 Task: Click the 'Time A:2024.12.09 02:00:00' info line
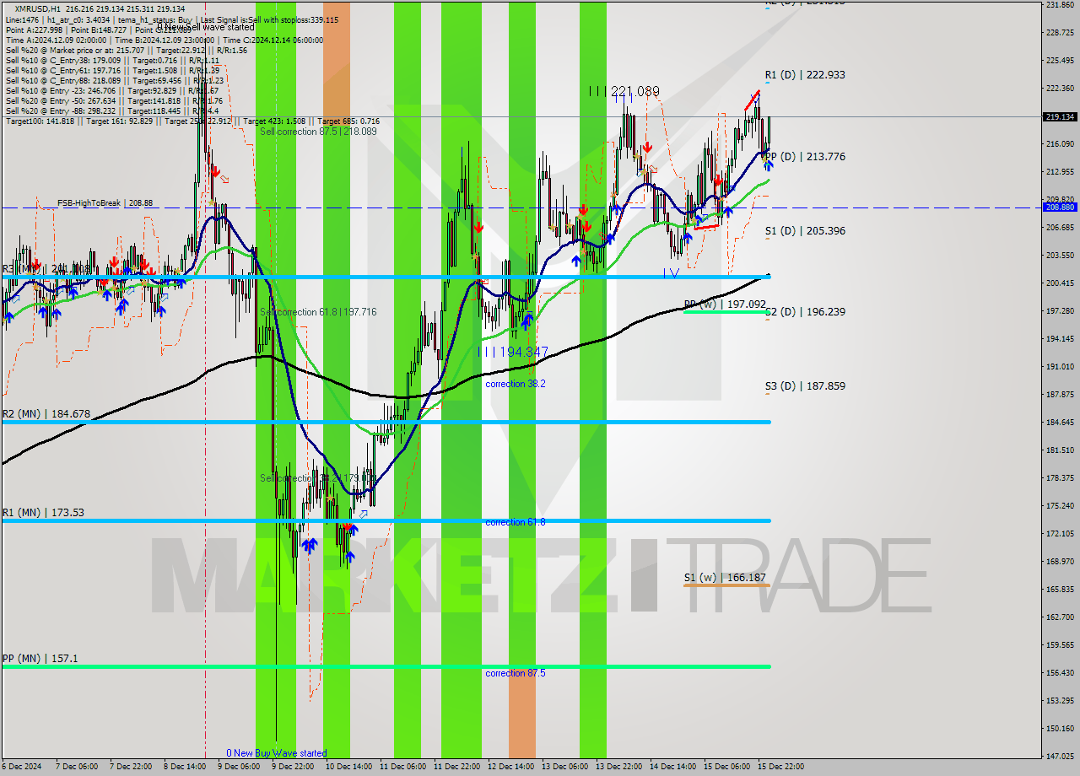pyautogui.click(x=165, y=40)
